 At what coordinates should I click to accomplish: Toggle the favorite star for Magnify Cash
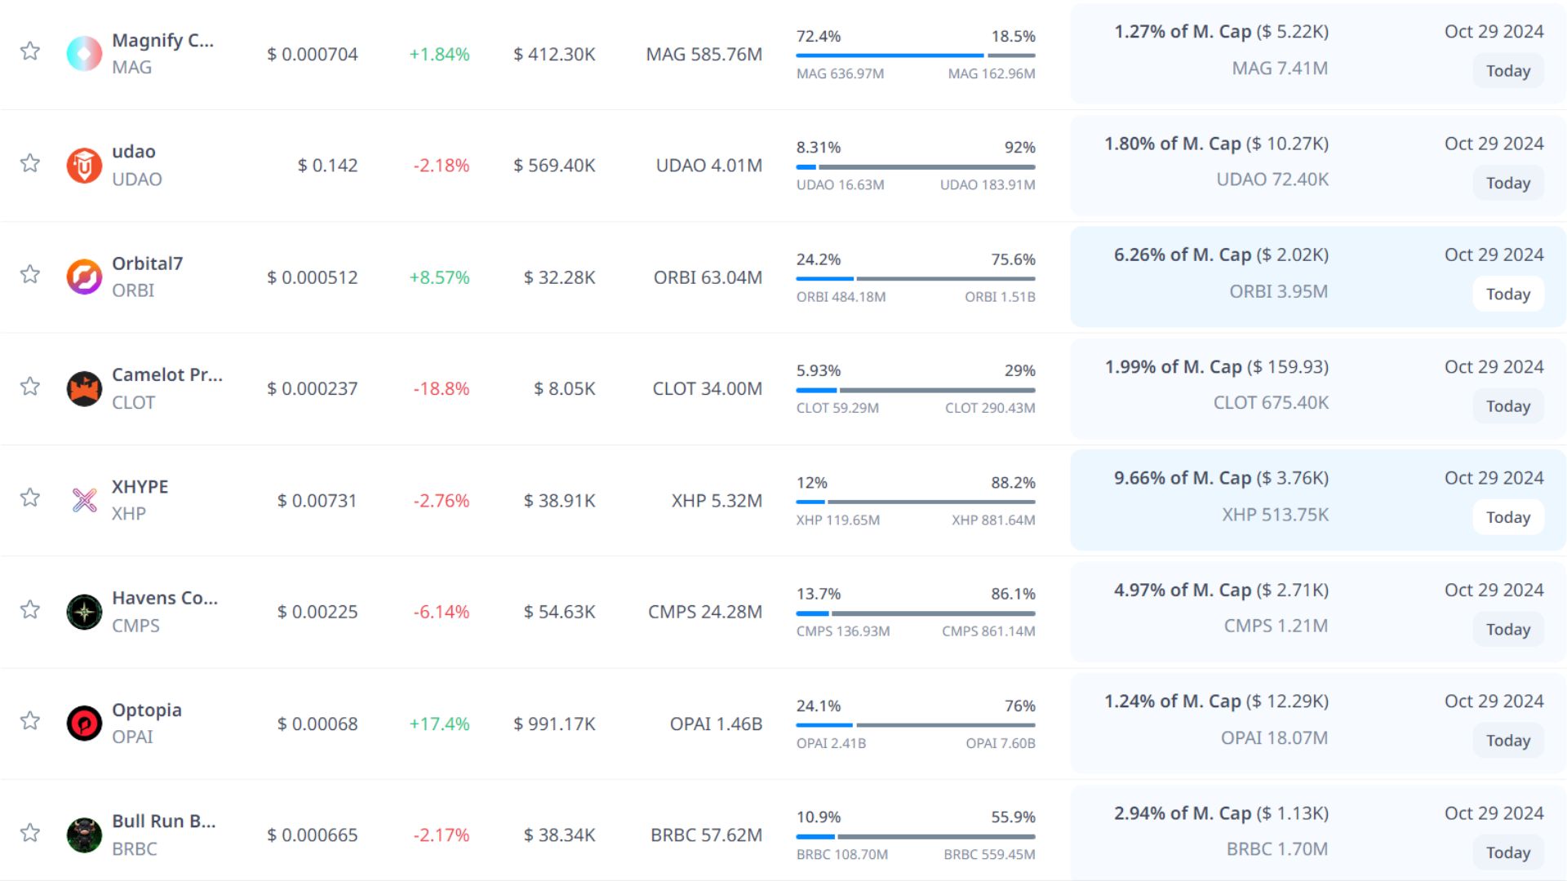[x=30, y=51]
